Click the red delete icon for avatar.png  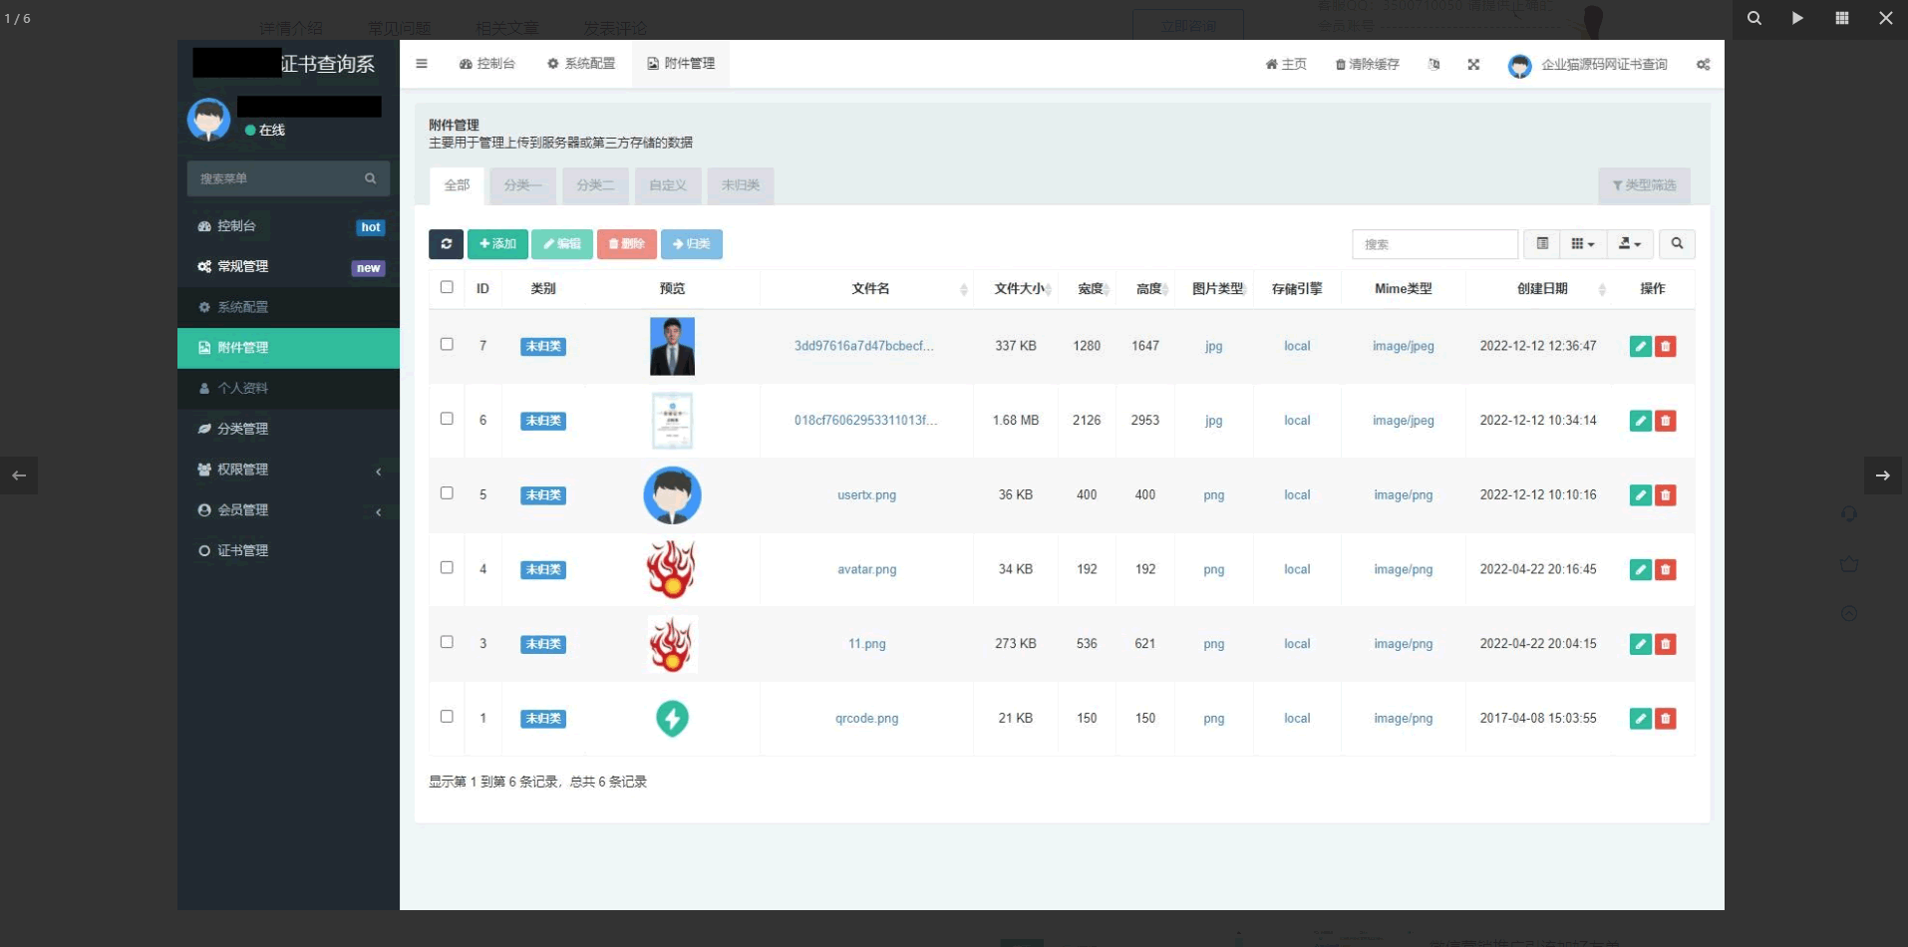(x=1665, y=570)
